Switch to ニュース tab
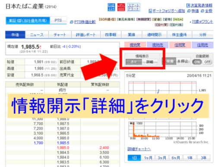This screenshot has height=167, width=216. (37, 35)
